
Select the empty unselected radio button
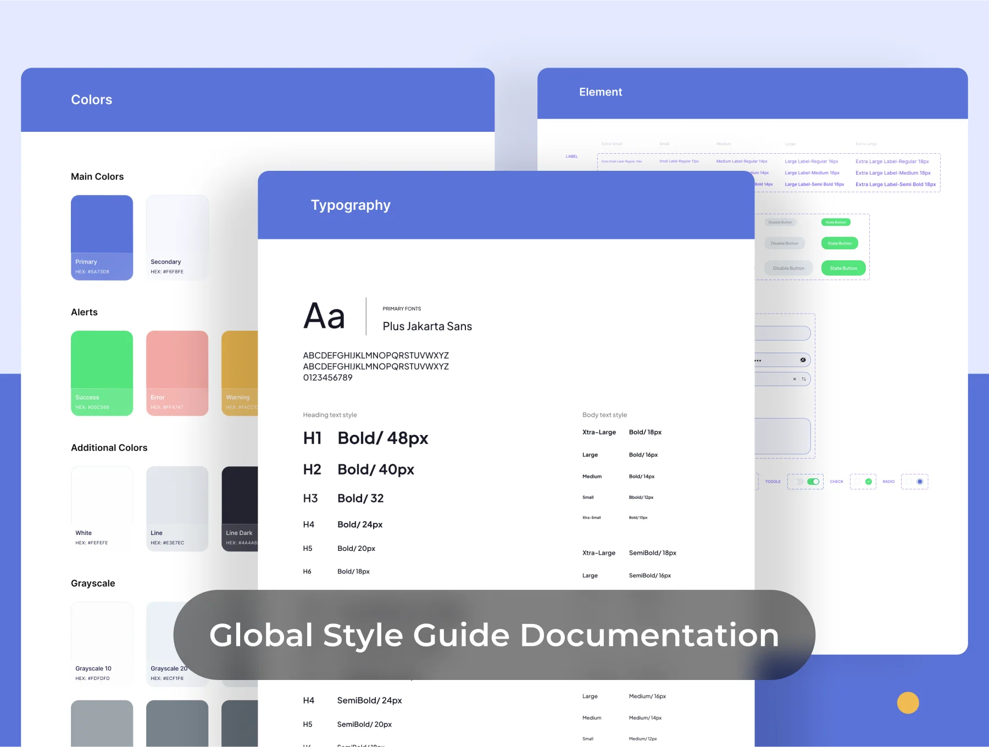pyautogui.click(x=909, y=482)
